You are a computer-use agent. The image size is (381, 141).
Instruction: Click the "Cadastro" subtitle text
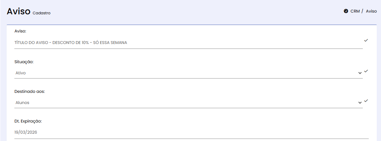coord(42,13)
